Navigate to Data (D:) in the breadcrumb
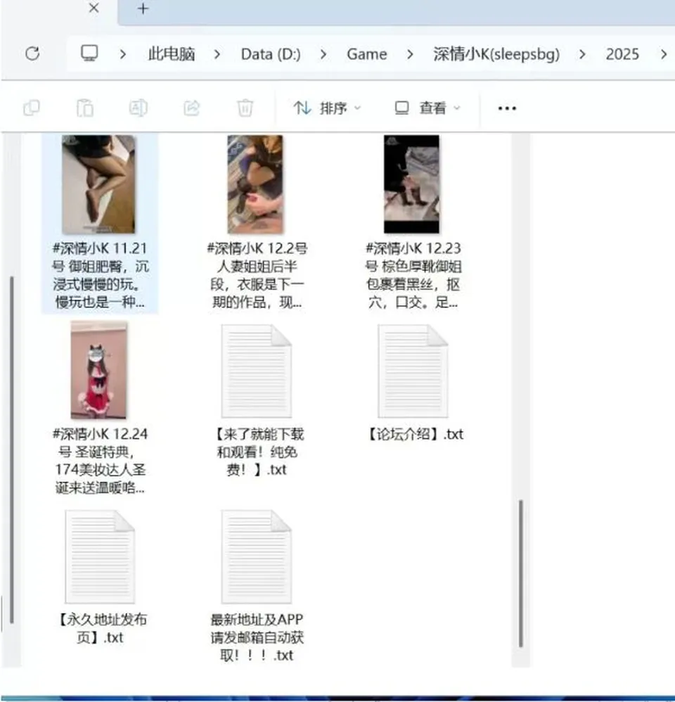 (x=271, y=54)
